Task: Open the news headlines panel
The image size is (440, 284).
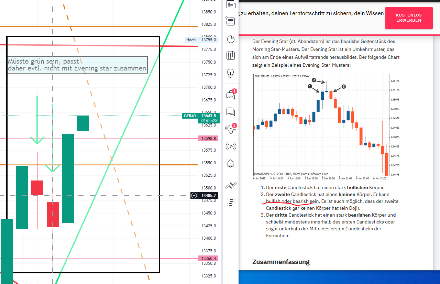Action: coord(231,4)
